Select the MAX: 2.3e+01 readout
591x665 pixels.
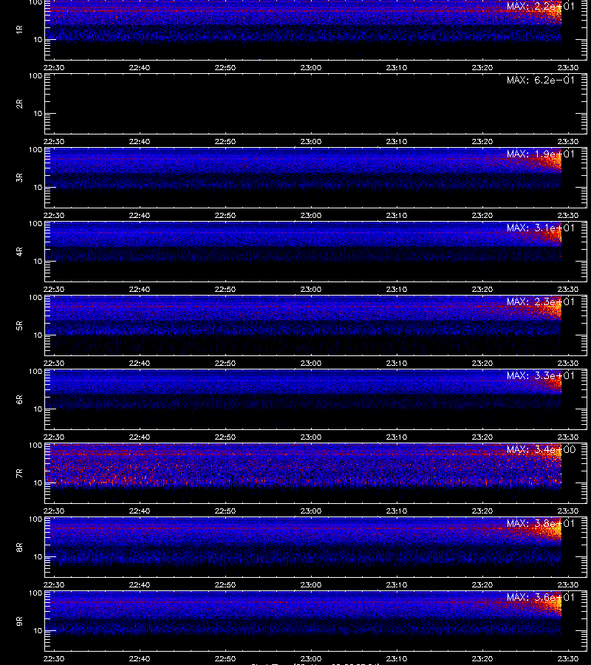(541, 301)
